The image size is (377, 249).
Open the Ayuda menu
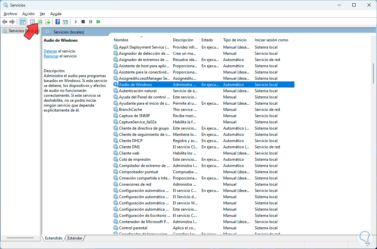[56, 14]
